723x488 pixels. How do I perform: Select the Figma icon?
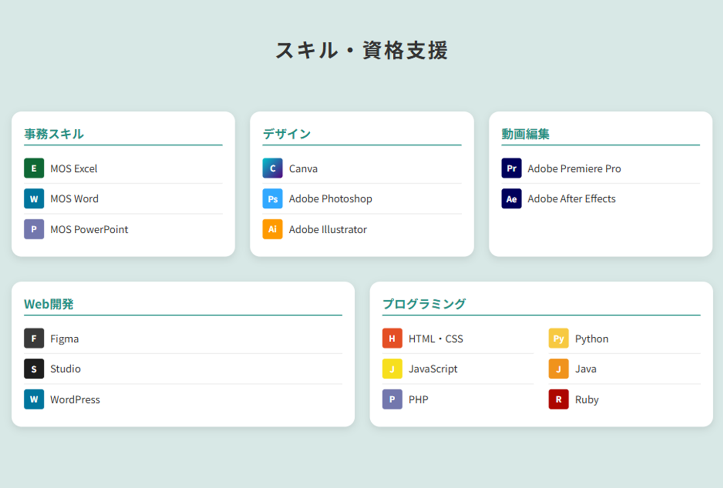(34, 338)
